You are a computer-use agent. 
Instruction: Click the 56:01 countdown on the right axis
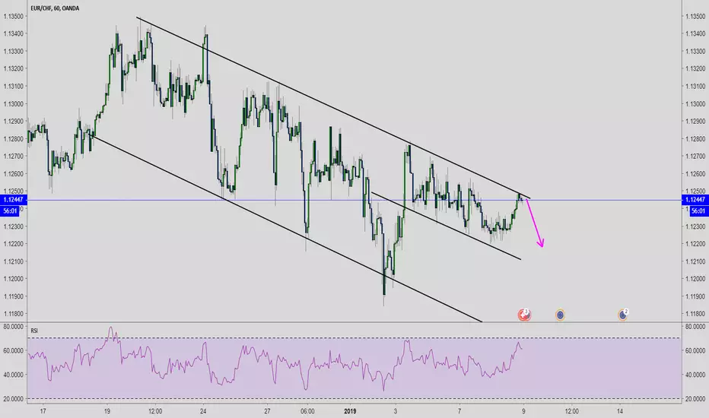click(698, 211)
